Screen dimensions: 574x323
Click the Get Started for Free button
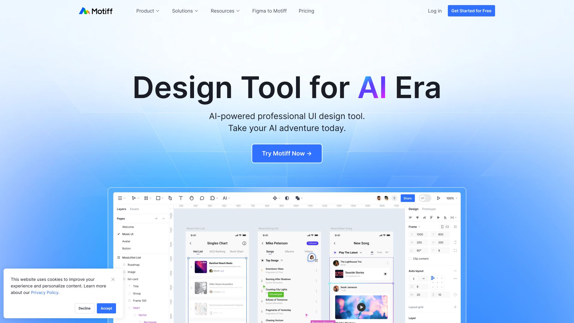pos(471,11)
